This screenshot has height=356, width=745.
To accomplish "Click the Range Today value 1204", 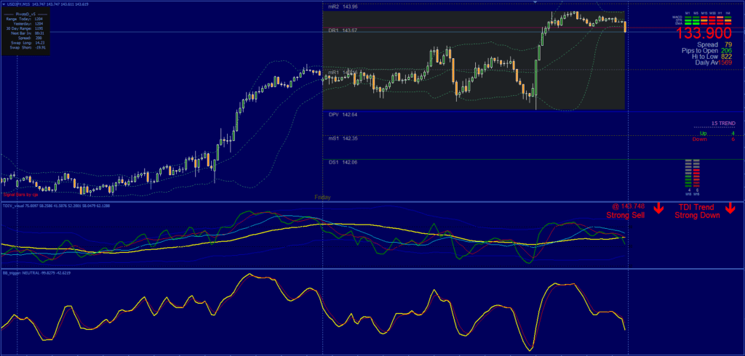I will pyautogui.click(x=39, y=19).
